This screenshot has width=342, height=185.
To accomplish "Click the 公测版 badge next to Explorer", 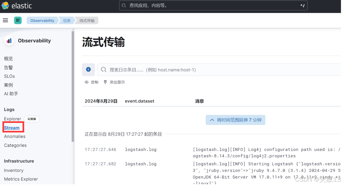I will 32,119.
